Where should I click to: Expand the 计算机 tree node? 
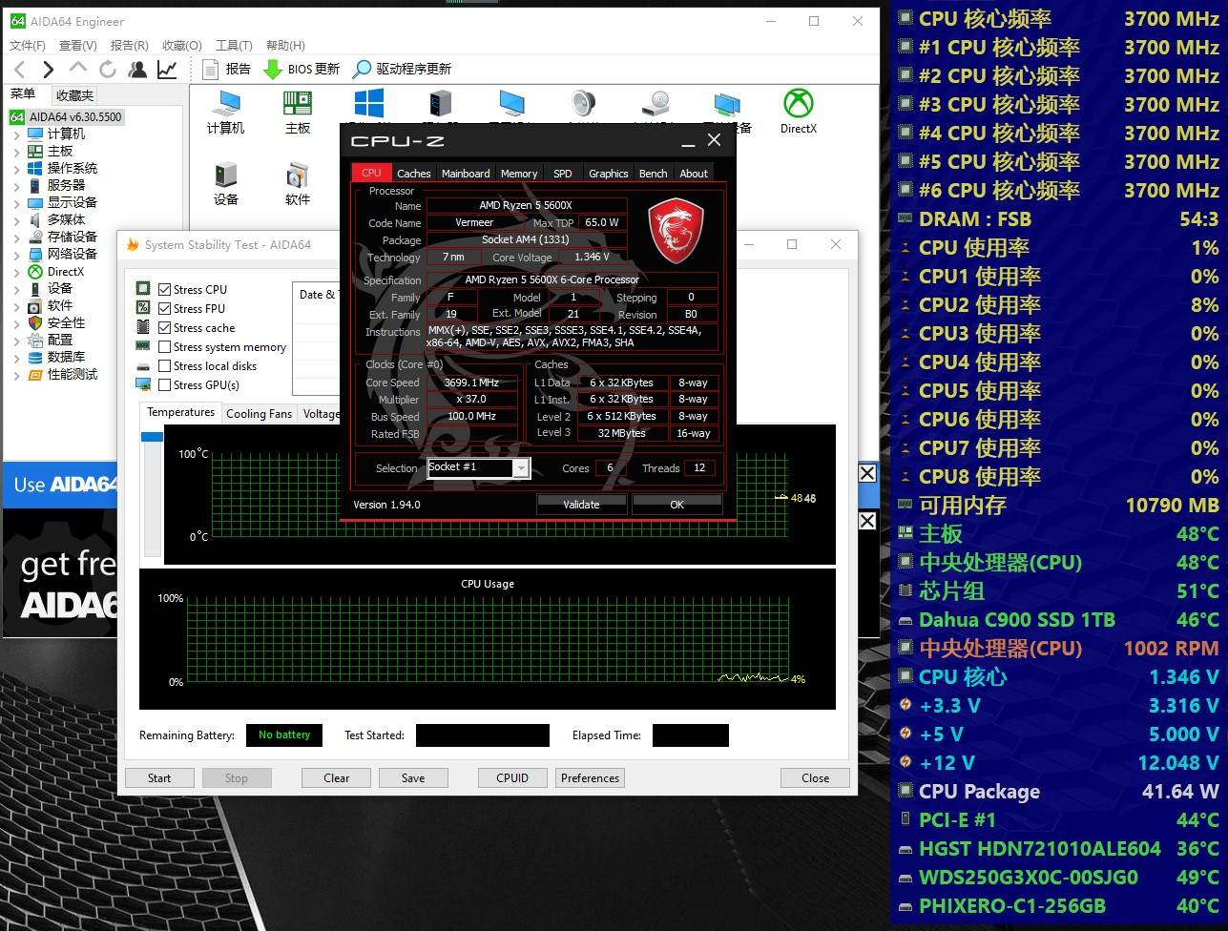17,134
